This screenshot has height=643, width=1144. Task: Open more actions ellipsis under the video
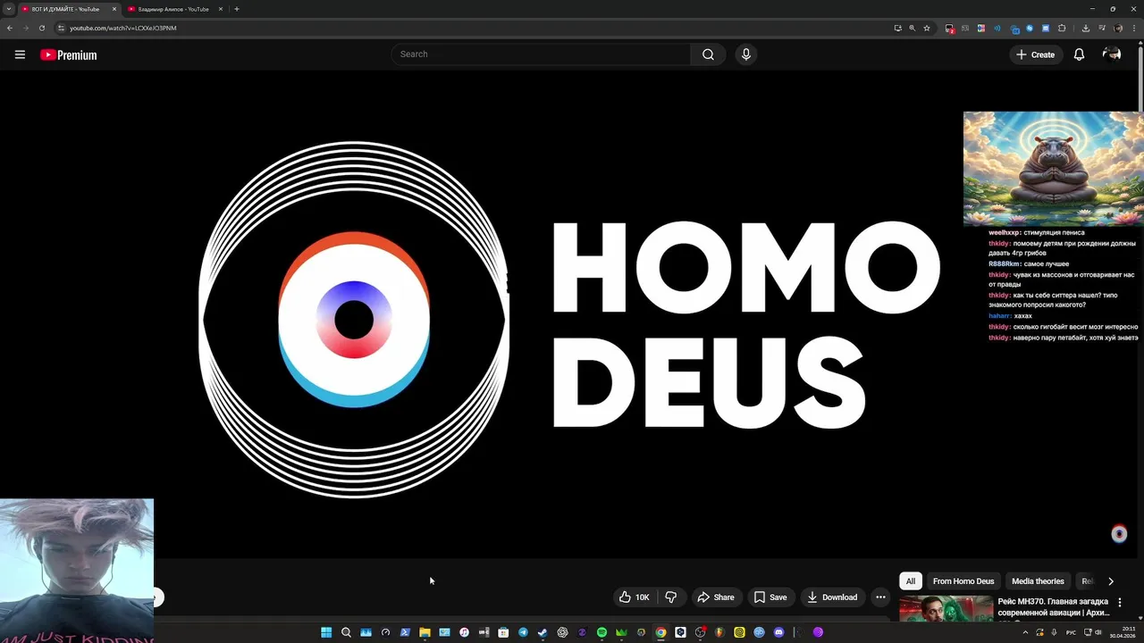[880, 597]
